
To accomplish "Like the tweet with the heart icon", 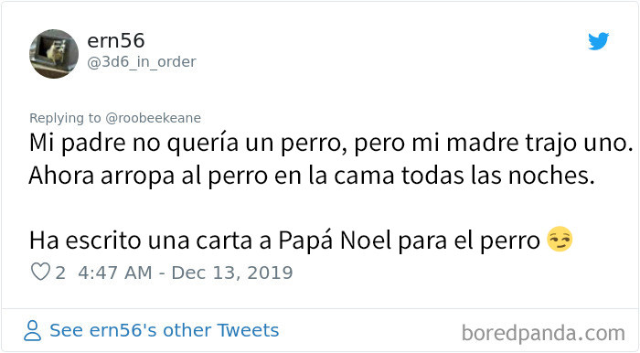I will pyautogui.click(x=40, y=272).
